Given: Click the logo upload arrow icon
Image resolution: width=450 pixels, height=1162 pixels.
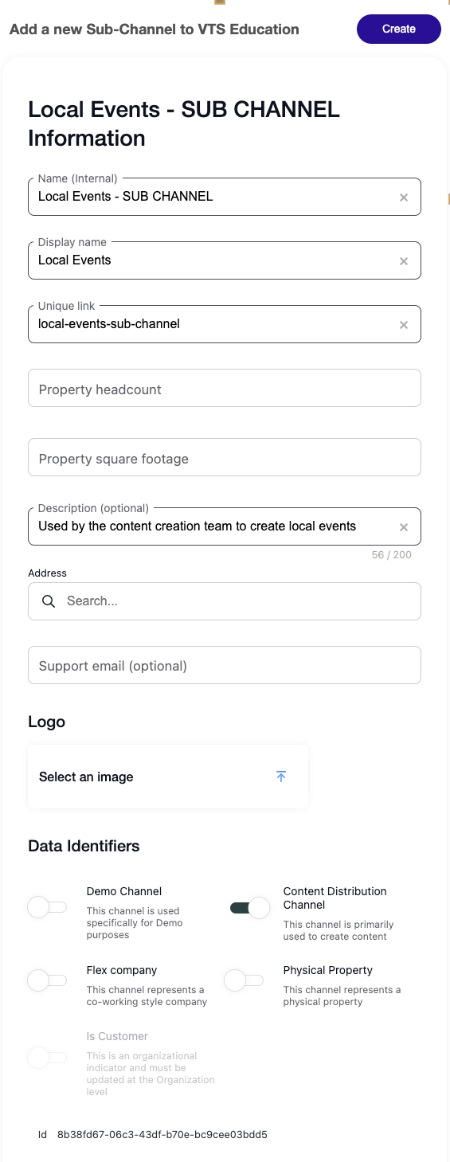Looking at the screenshot, I should tap(281, 777).
